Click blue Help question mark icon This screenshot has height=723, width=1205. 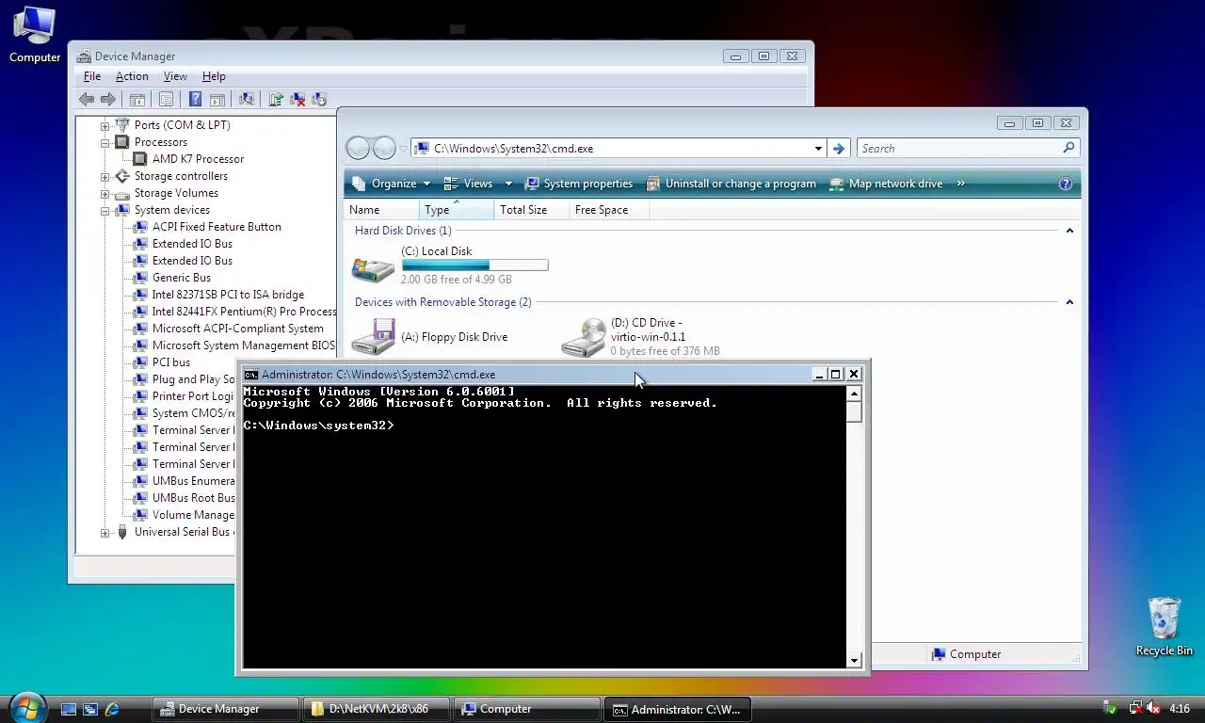(195, 99)
